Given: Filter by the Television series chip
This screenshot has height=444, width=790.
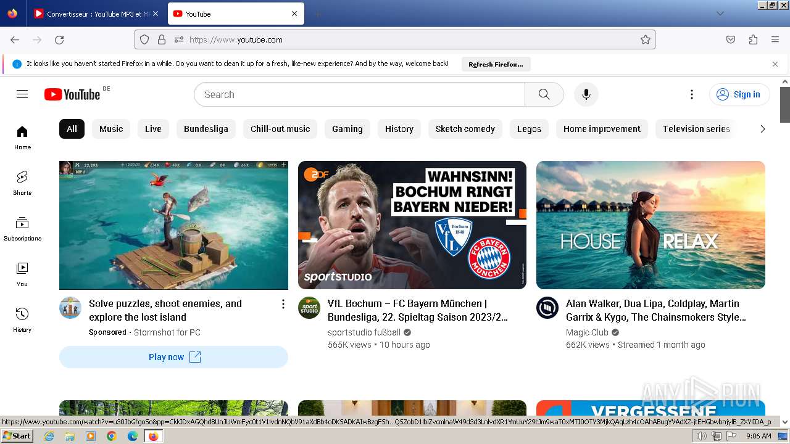Looking at the screenshot, I should [x=696, y=129].
